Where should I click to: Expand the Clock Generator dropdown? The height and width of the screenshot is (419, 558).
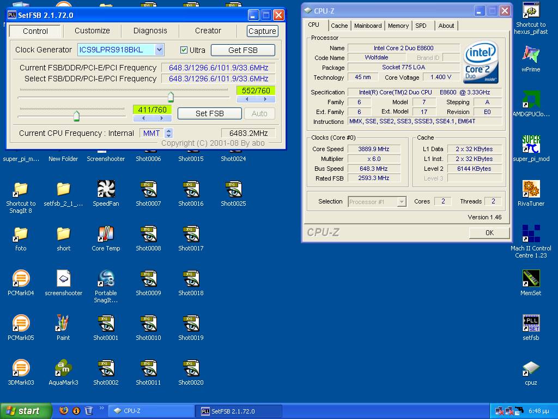(160, 50)
